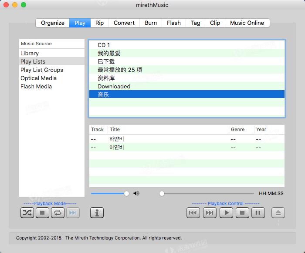This screenshot has width=305, height=253.
Task: Enable shuffle playback mode
Action: [x=27, y=213]
